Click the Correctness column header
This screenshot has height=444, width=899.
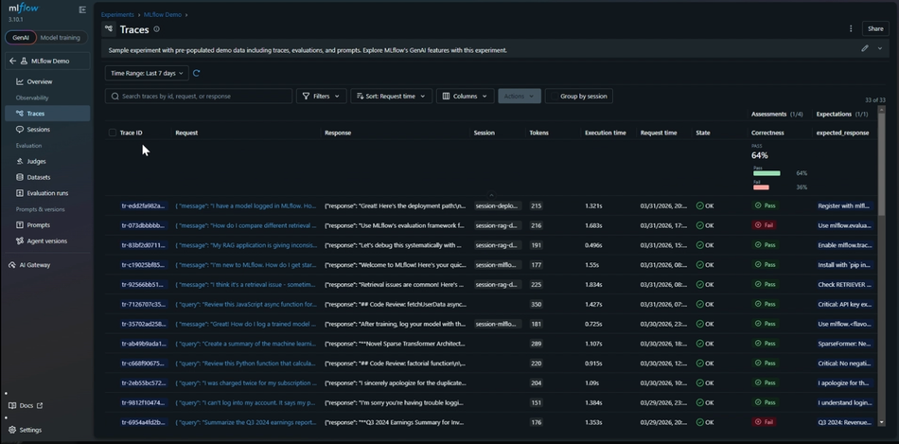point(767,133)
